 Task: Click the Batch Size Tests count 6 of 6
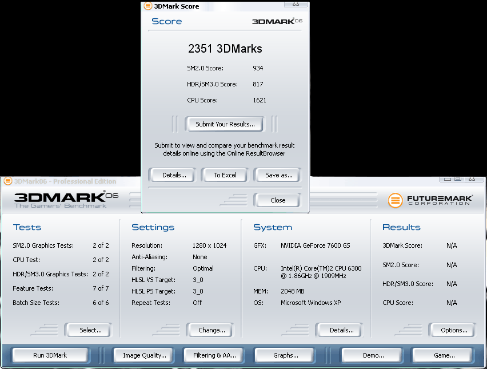pyautogui.click(x=101, y=303)
